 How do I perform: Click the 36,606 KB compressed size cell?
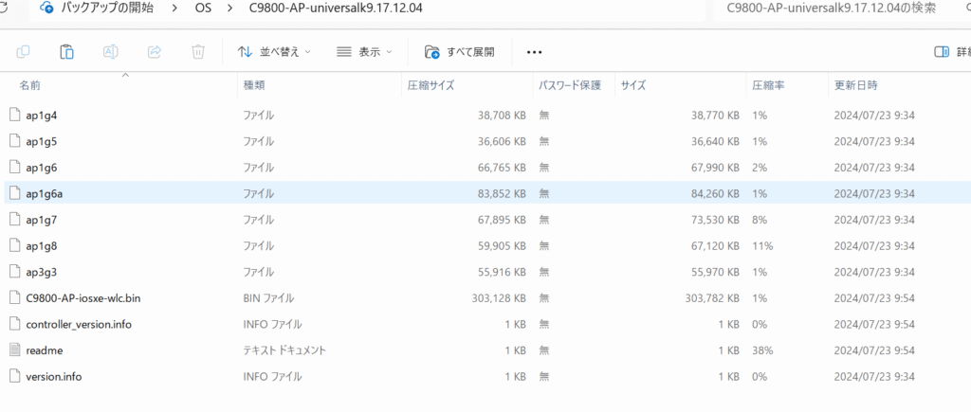point(503,142)
